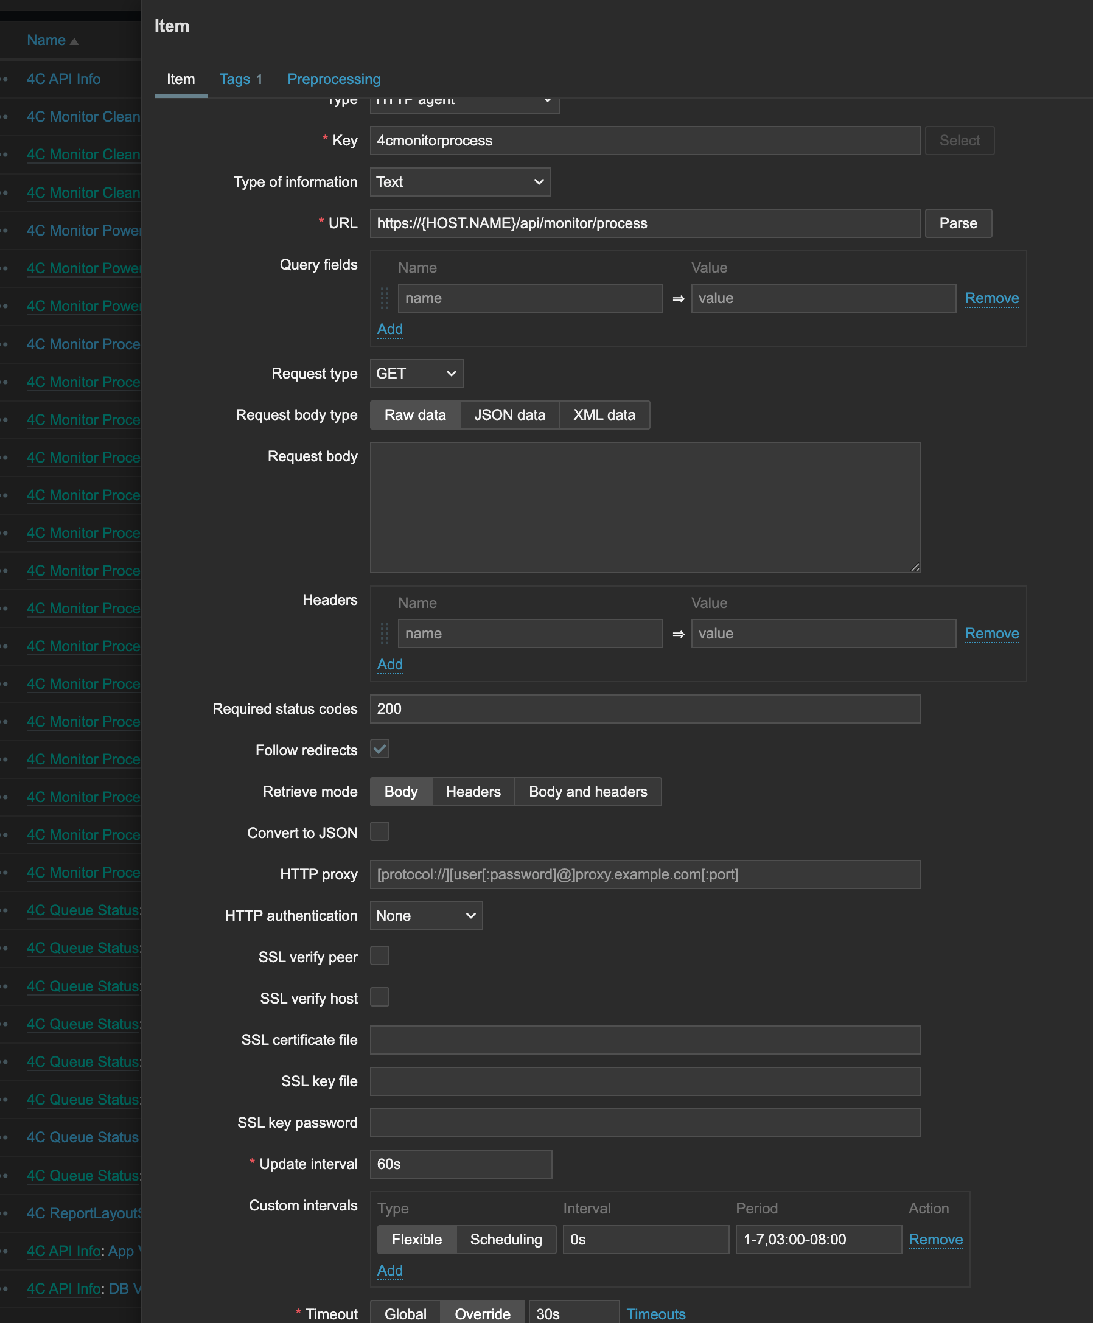Click the Required status codes field

644,709
